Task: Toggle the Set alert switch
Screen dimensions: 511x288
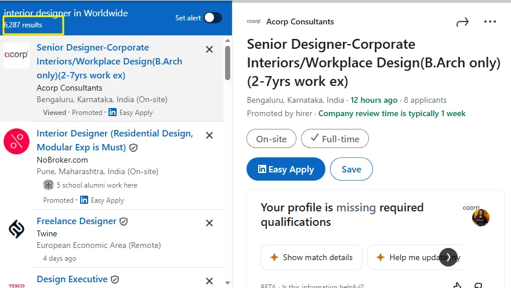Action: [212, 17]
